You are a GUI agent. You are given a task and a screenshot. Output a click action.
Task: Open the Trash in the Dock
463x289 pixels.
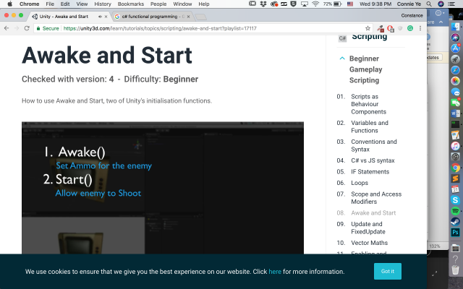[455, 269]
